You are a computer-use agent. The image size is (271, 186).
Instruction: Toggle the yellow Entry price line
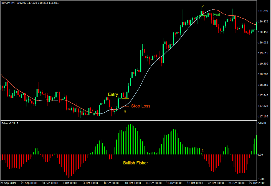point(125,97)
